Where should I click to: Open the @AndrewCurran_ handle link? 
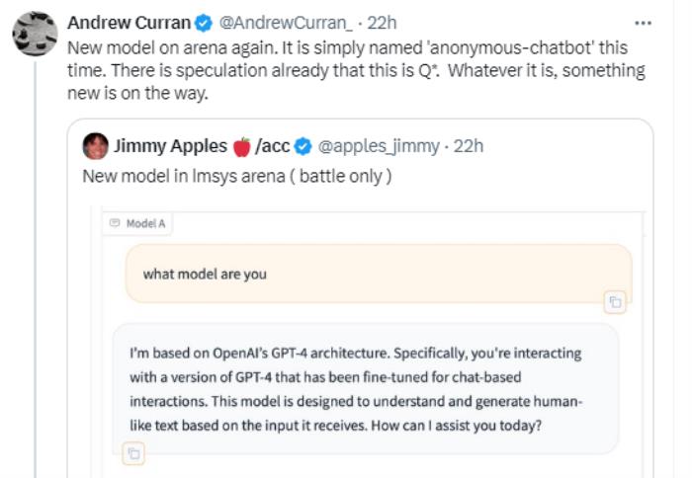tap(286, 23)
